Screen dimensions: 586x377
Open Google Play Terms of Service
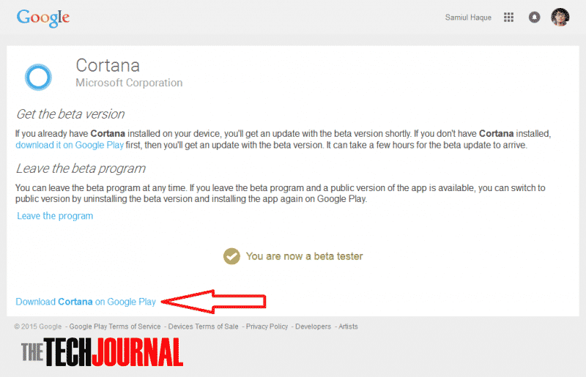tap(115, 326)
